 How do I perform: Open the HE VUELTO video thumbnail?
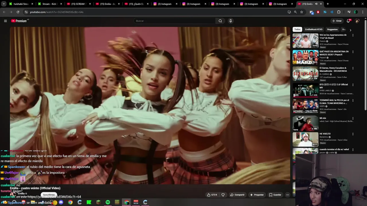pyautogui.click(x=305, y=139)
